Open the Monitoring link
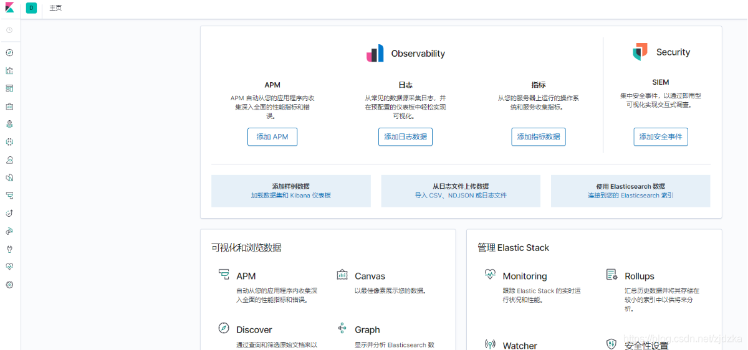 (x=525, y=277)
